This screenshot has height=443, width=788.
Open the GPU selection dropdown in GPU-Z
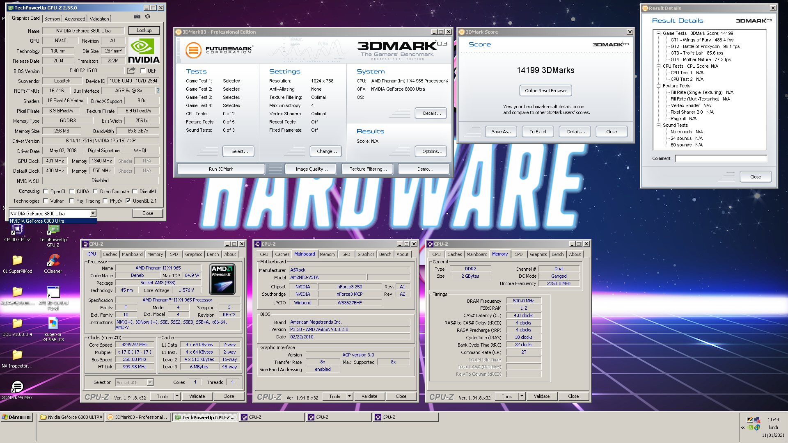(93, 213)
